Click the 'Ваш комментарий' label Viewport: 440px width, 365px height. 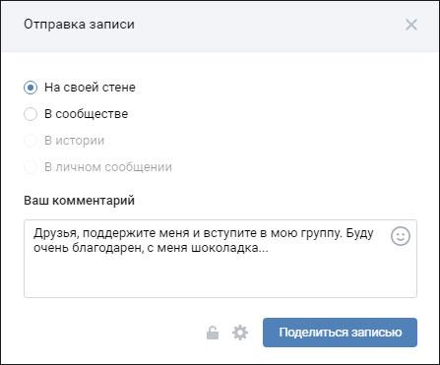coord(80,200)
